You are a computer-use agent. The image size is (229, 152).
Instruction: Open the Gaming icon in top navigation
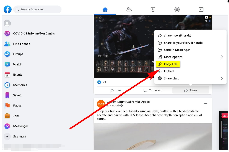coord(201,10)
